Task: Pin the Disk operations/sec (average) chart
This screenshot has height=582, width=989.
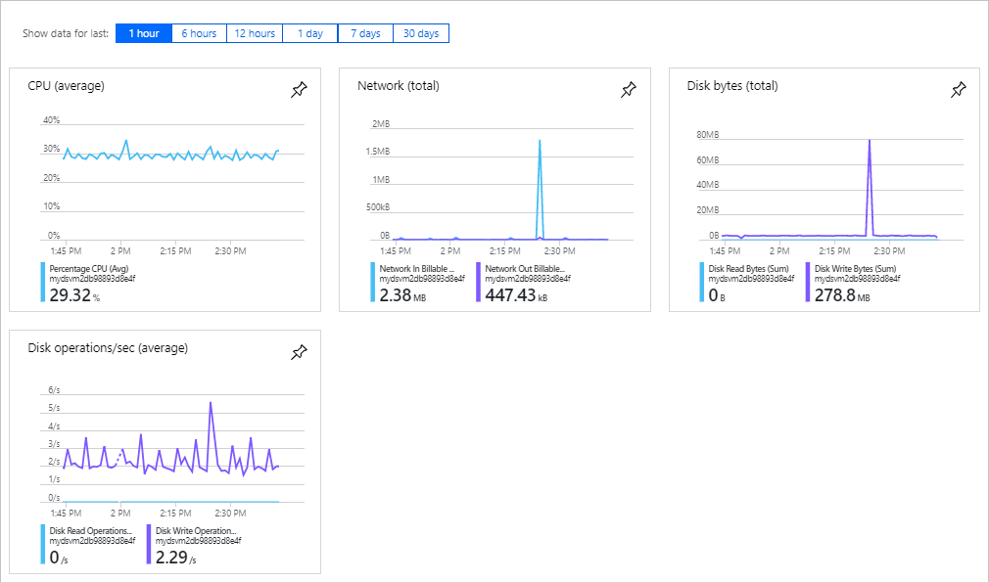Action: (299, 352)
